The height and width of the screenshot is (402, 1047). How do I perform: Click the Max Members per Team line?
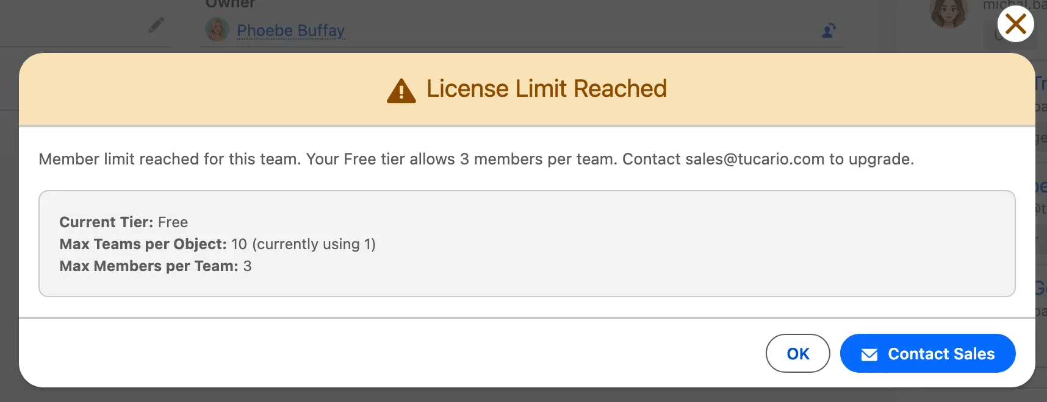pyautogui.click(x=155, y=266)
